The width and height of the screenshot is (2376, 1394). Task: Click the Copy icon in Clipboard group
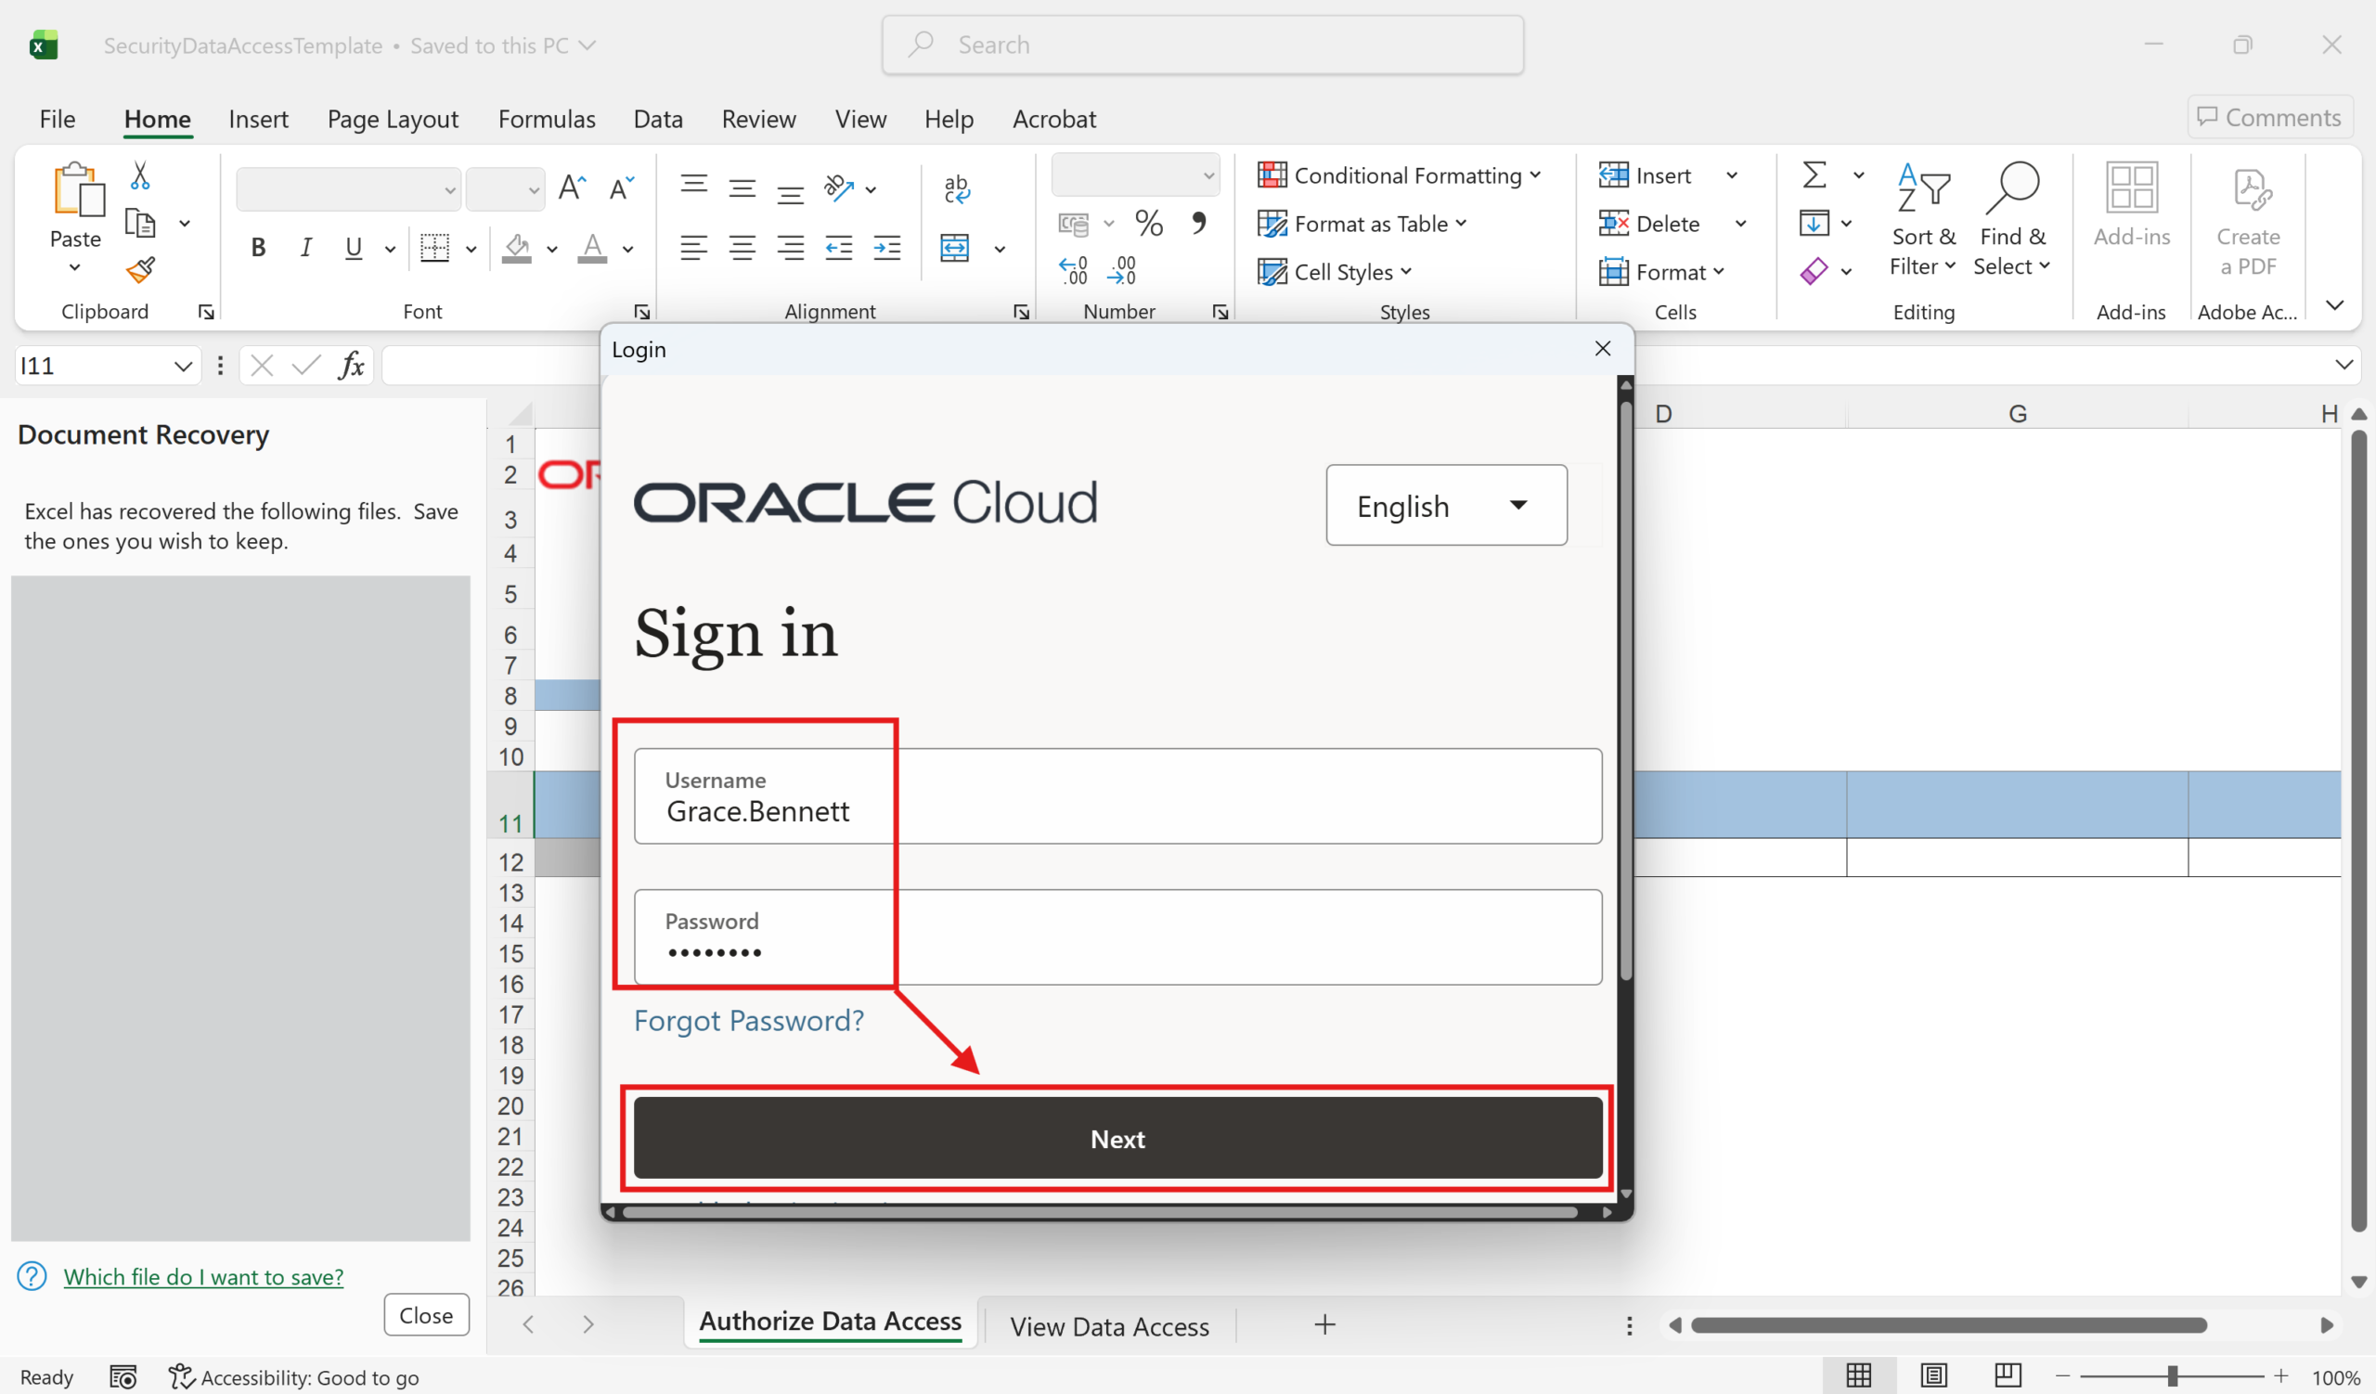[x=139, y=224]
